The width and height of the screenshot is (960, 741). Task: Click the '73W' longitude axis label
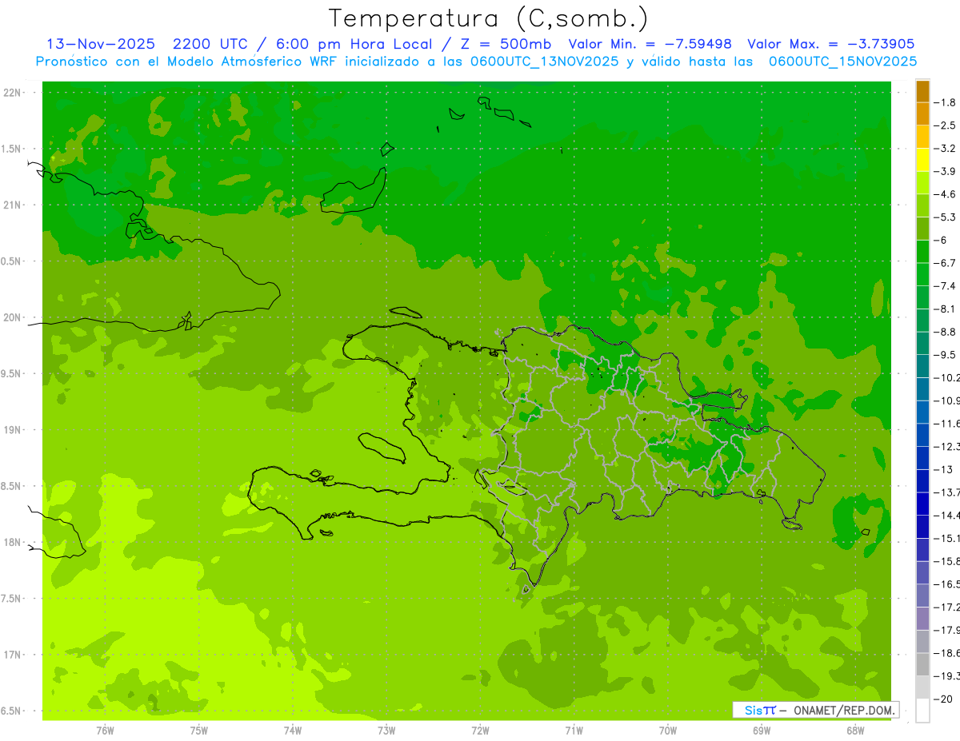click(386, 731)
